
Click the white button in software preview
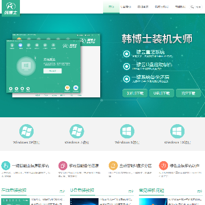(x=52, y=71)
